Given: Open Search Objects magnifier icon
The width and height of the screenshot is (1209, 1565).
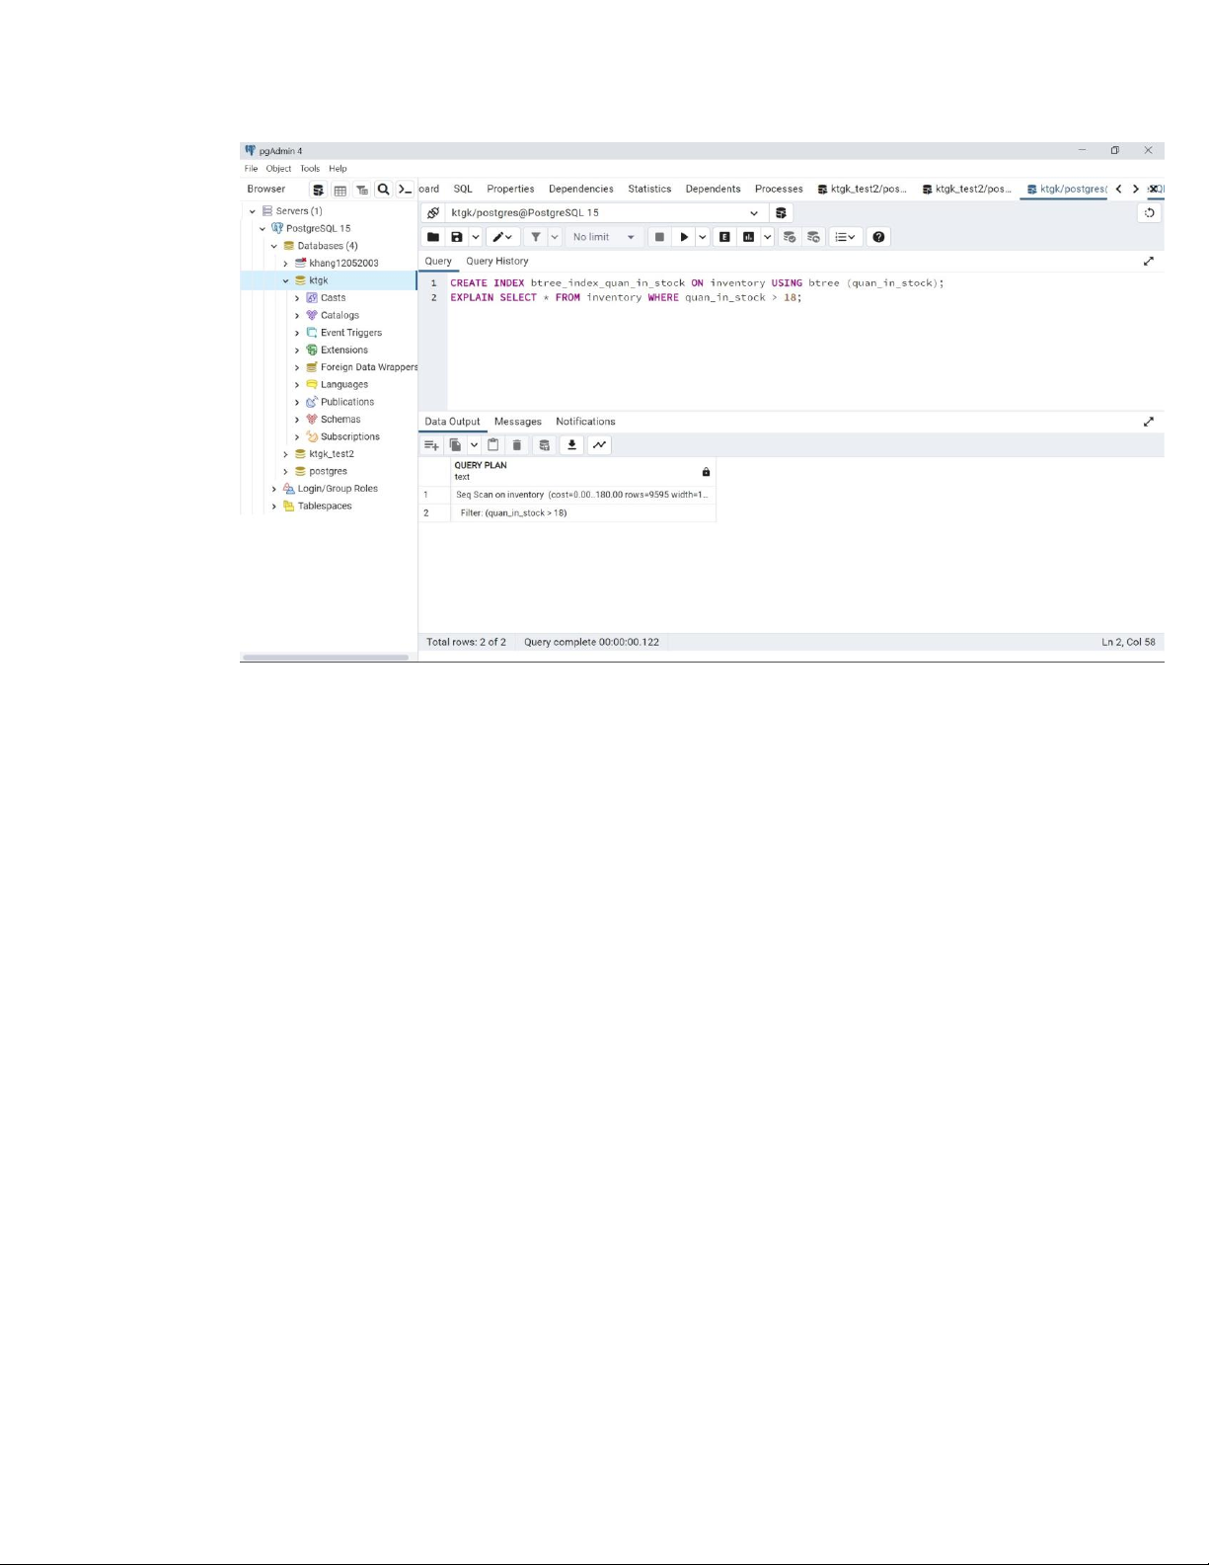Looking at the screenshot, I should pyautogui.click(x=383, y=190).
